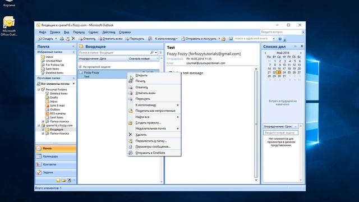Open Inbox in favorite folders
This screenshot has height=202, width=359.
click(x=49, y=57)
